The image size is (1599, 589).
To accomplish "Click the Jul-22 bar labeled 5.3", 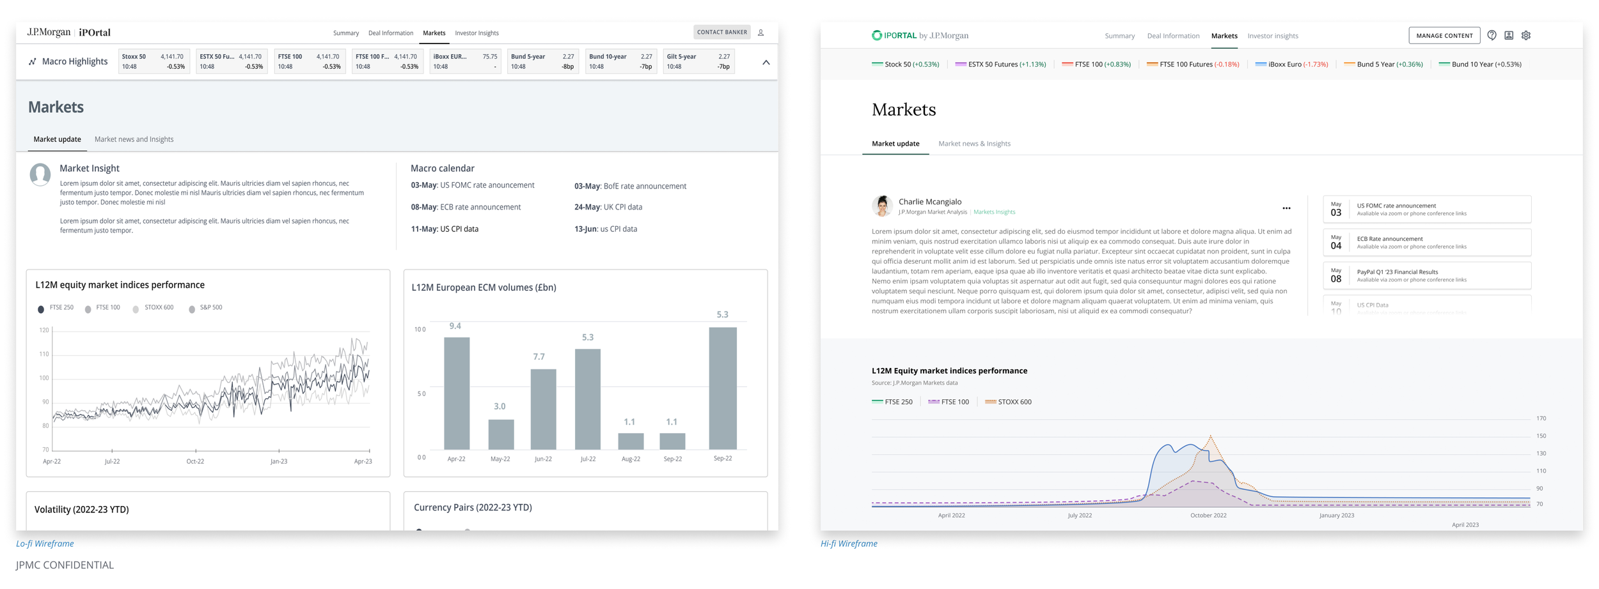I will click(587, 399).
